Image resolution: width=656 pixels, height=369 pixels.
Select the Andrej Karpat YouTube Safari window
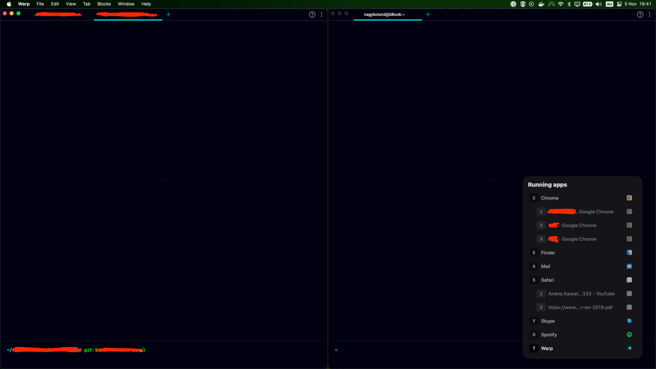581,294
